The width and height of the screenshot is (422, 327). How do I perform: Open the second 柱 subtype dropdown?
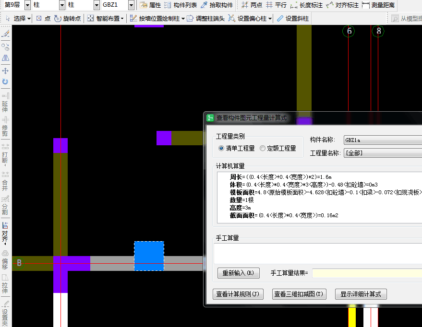[x=96, y=5]
